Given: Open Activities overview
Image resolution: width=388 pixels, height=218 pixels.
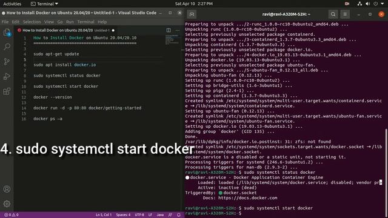Looking at the screenshot, I should pyautogui.click(x=12, y=4).
